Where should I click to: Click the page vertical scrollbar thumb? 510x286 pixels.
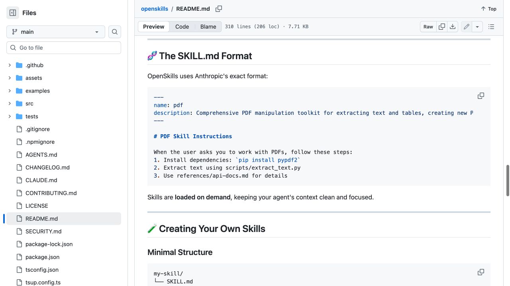[x=508, y=180]
